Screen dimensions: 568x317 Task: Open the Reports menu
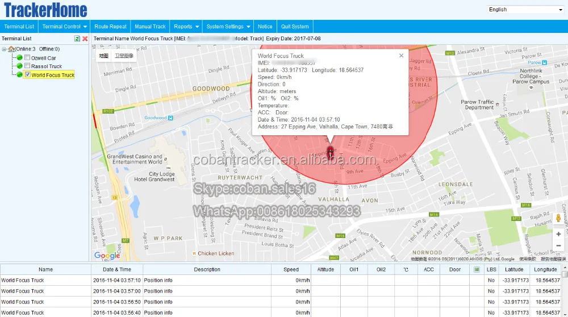186,27
